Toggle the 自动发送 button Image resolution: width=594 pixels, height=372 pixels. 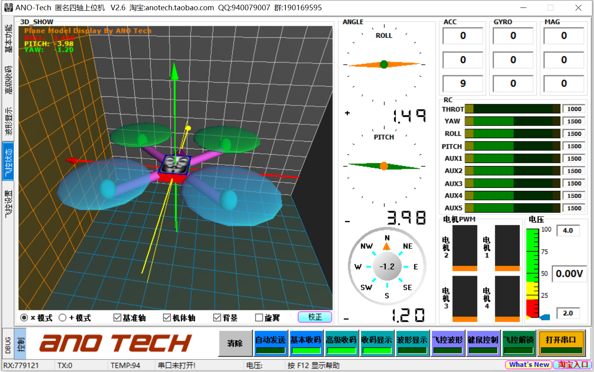[271, 343]
